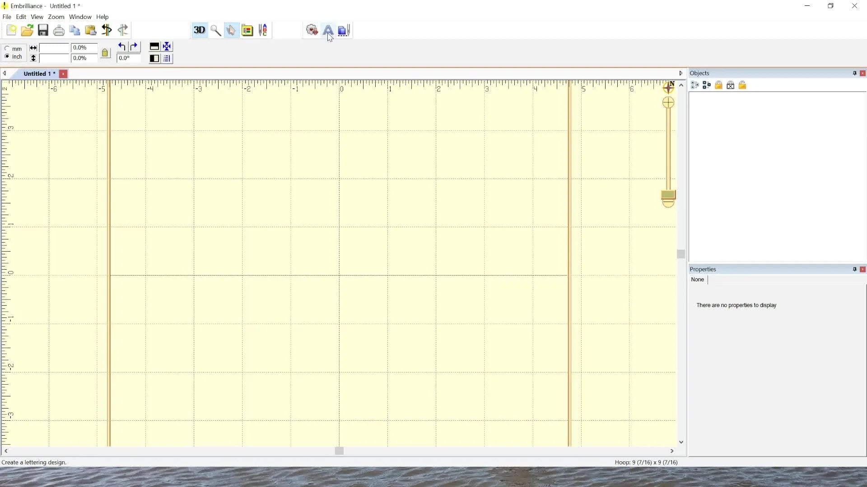Open the Zoom menu
The width and height of the screenshot is (867, 487).
pyautogui.click(x=56, y=17)
